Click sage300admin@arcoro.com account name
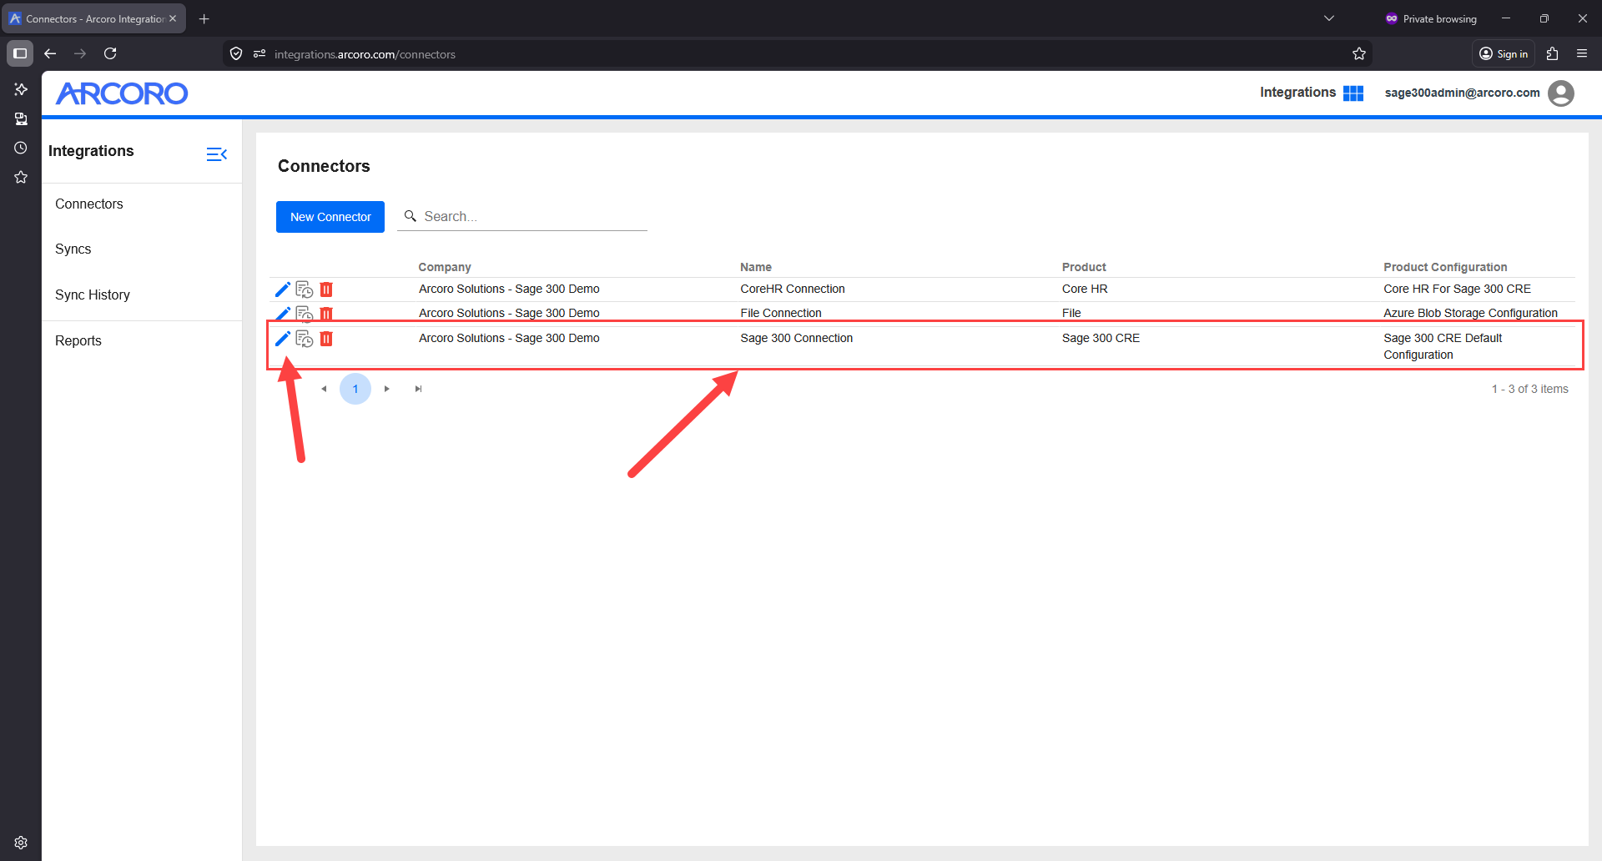1602x861 pixels. [1462, 93]
